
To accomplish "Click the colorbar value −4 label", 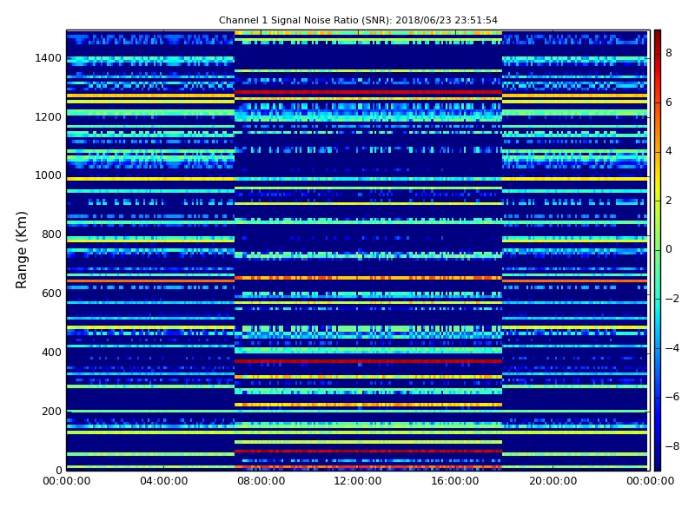I will (672, 348).
